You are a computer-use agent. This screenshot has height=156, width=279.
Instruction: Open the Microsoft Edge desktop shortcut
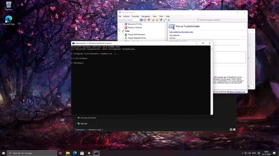(x=9, y=20)
